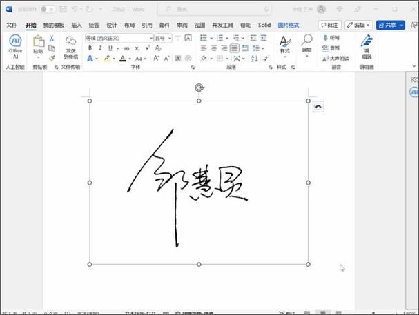Start Dictate (听写) microphone
Screen dimensions: 419x315
click(x=331, y=38)
